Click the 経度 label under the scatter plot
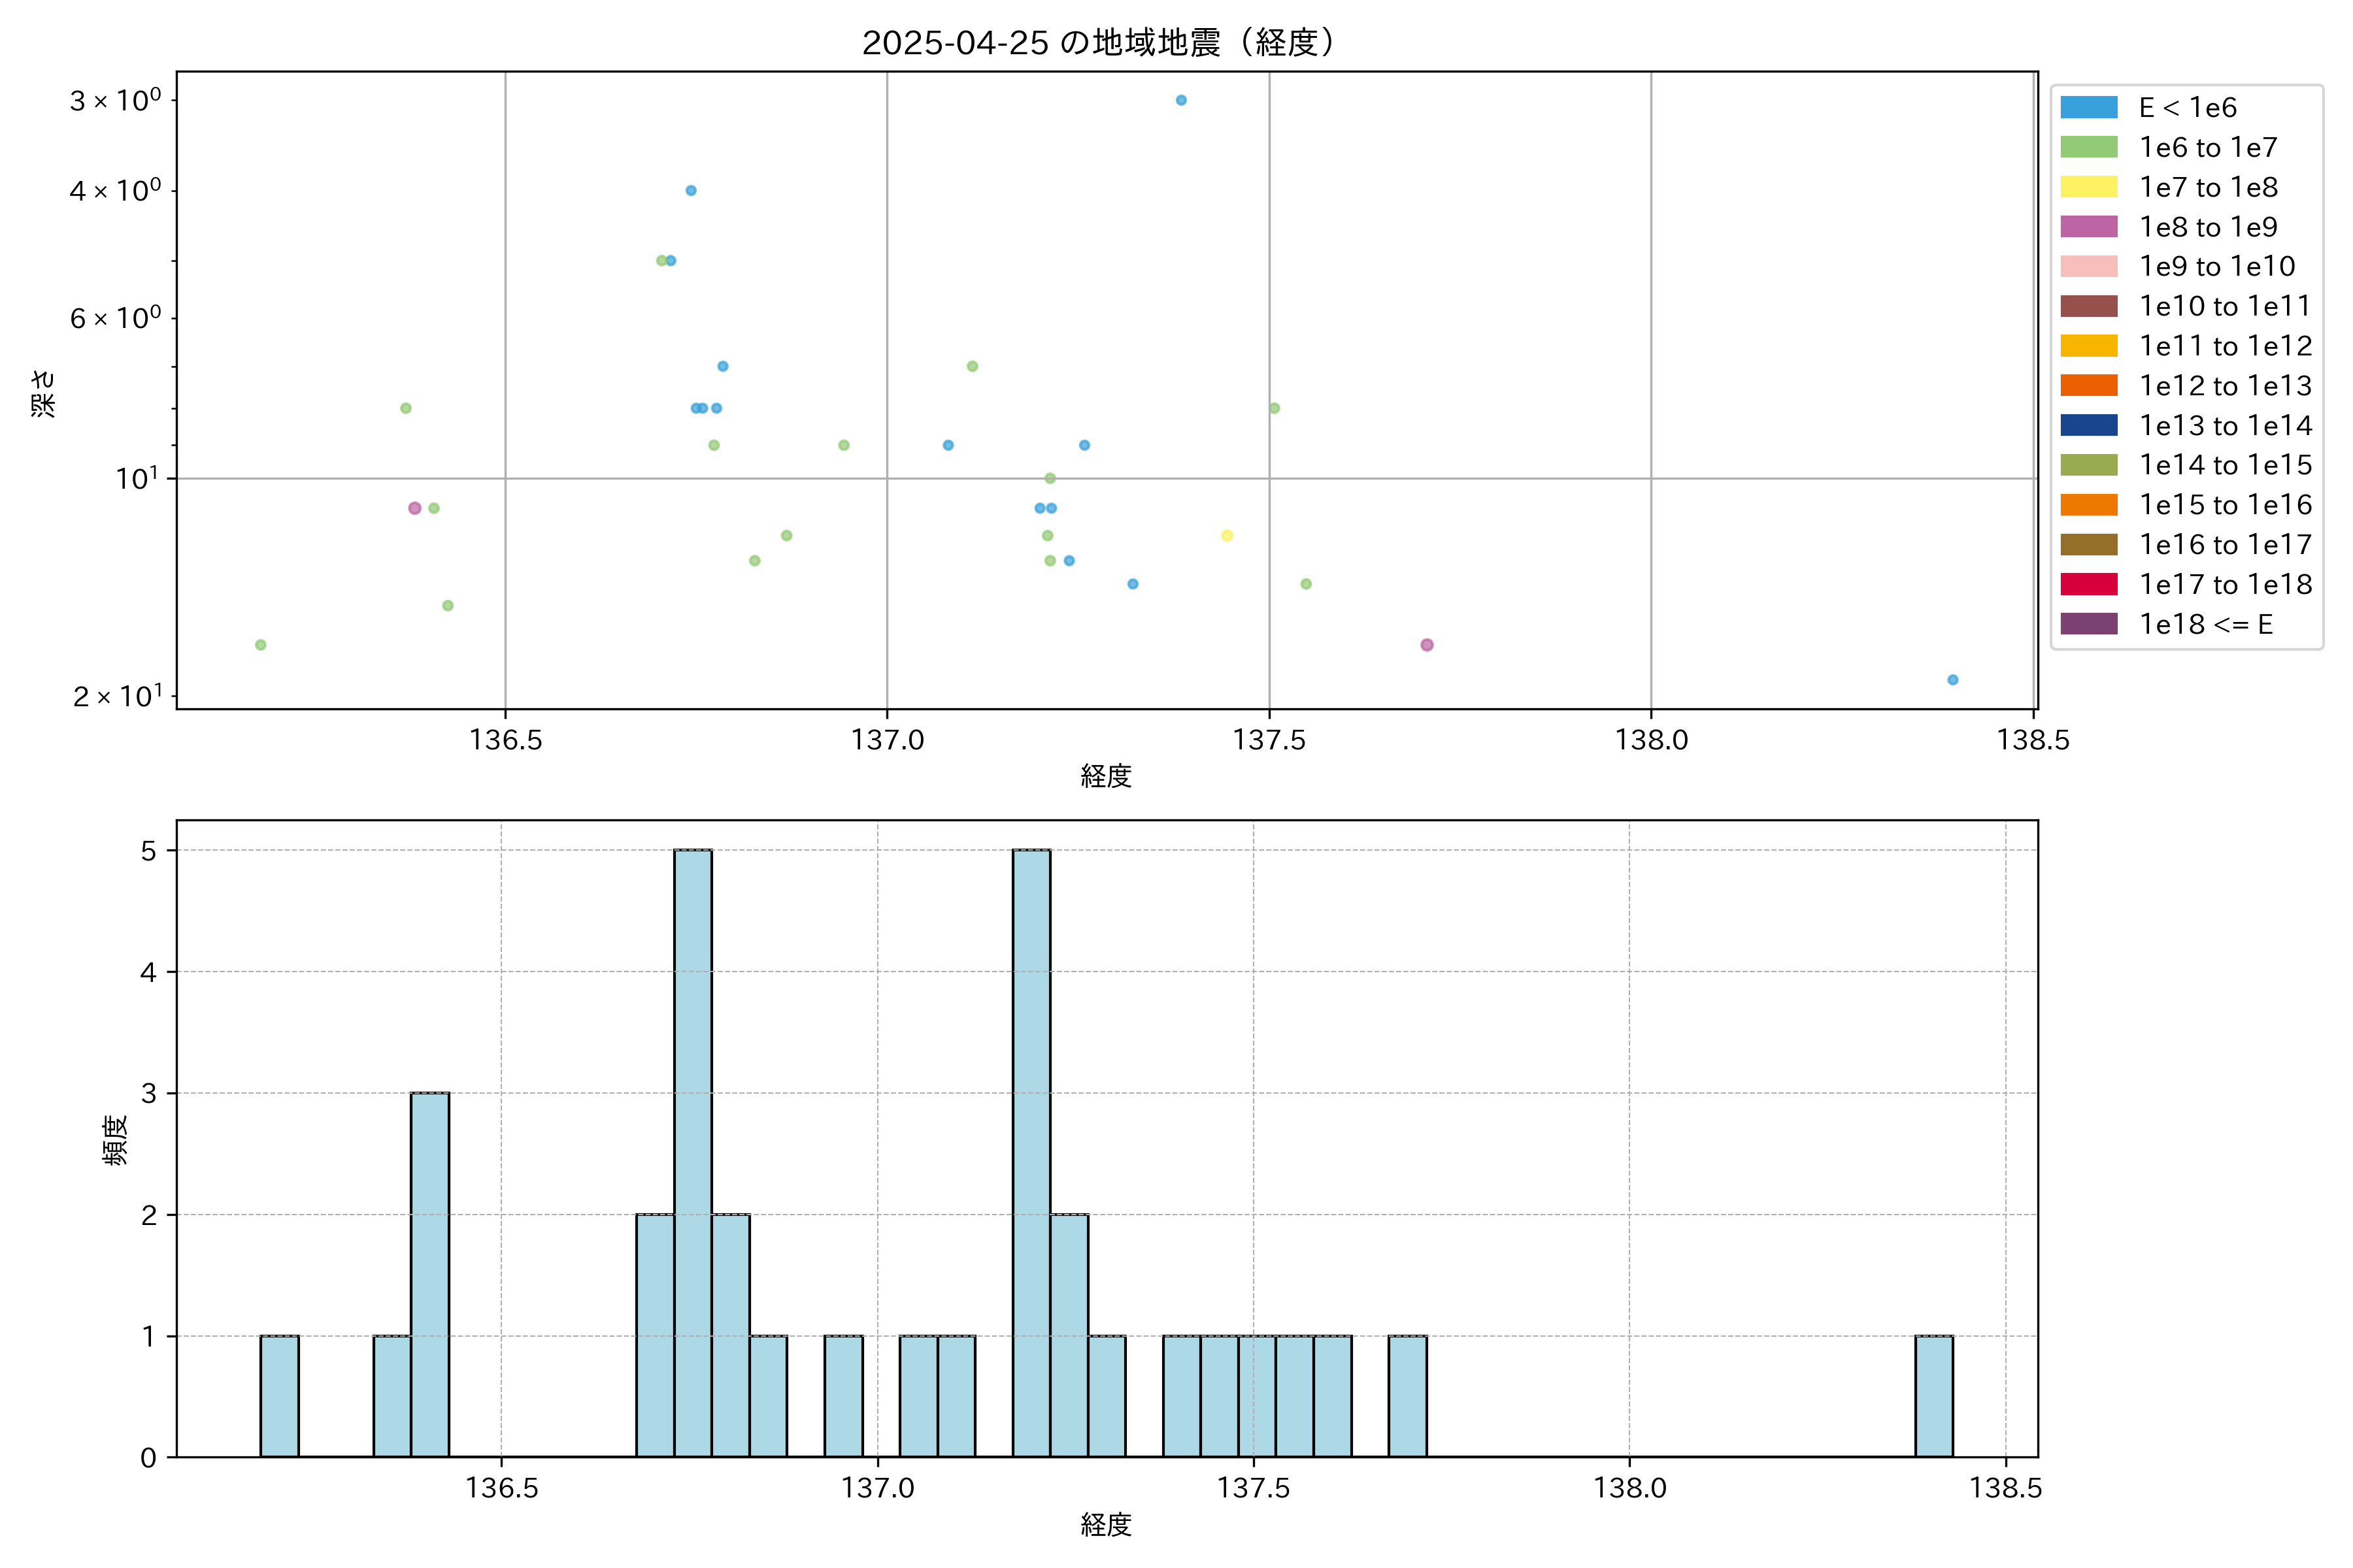Screen dimensions: 2353x1568 click(1105, 776)
